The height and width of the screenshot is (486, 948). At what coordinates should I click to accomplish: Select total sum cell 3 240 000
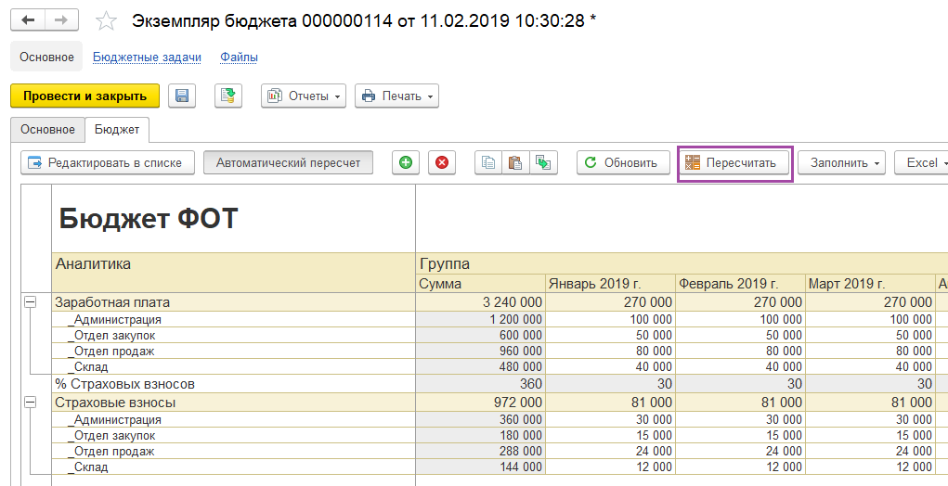pyautogui.click(x=481, y=302)
